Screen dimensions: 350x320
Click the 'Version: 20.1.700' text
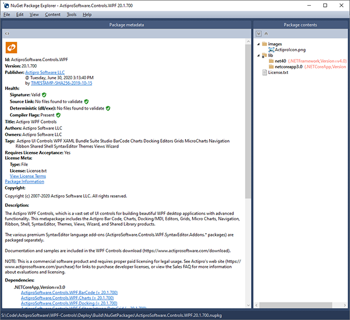21,66
